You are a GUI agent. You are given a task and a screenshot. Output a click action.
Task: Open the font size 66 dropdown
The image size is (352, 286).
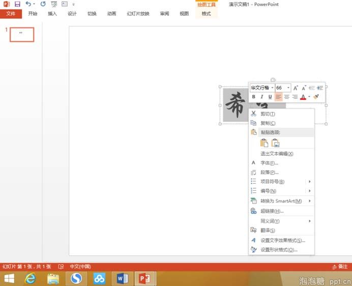click(x=288, y=88)
